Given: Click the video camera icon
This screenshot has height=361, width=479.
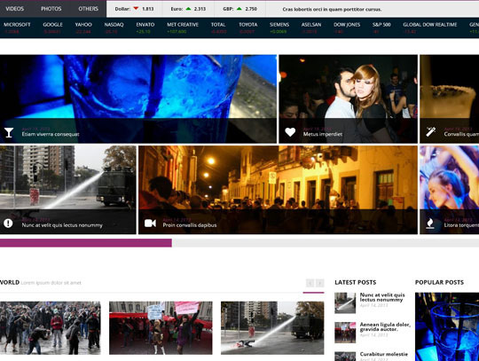Looking at the screenshot, I should 150,224.
